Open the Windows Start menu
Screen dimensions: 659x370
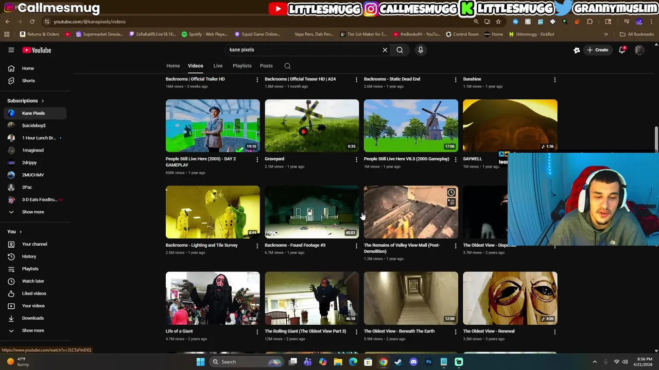(200, 362)
